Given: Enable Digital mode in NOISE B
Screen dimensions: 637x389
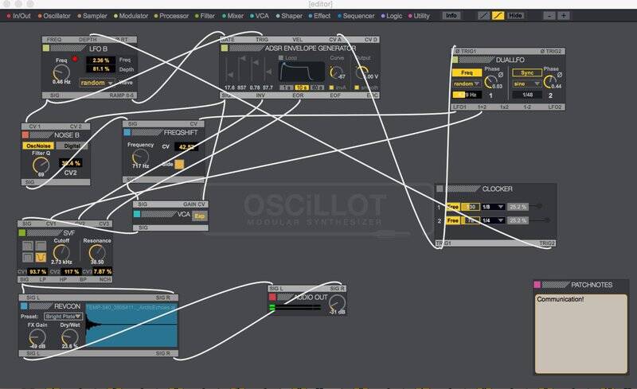Looking at the screenshot, I should 73,146.
